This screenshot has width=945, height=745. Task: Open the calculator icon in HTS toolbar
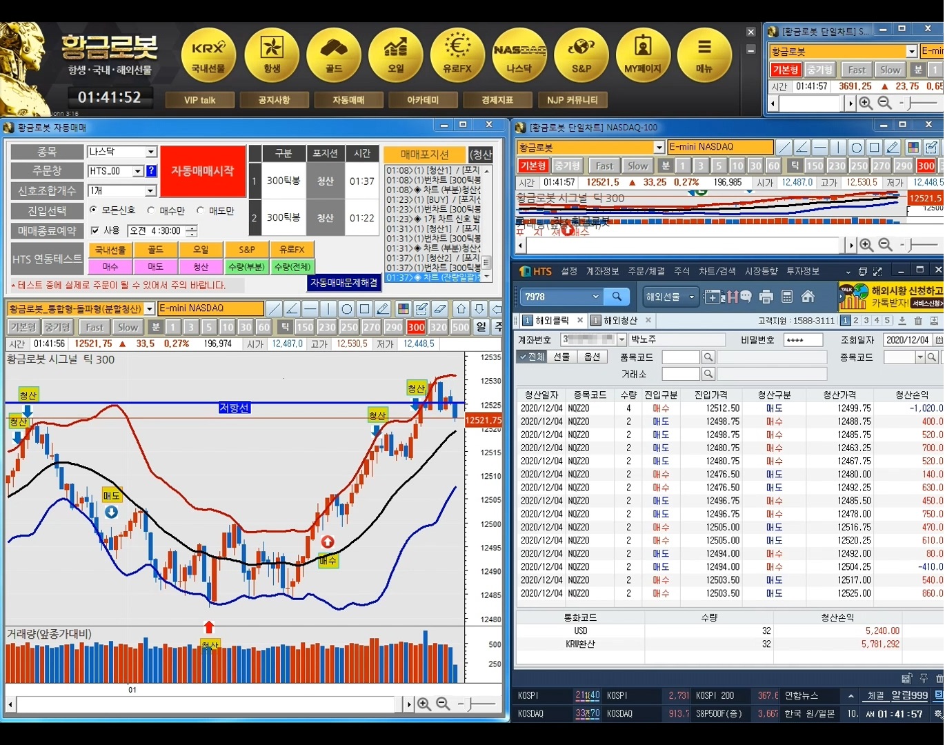click(x=787, y=297)
